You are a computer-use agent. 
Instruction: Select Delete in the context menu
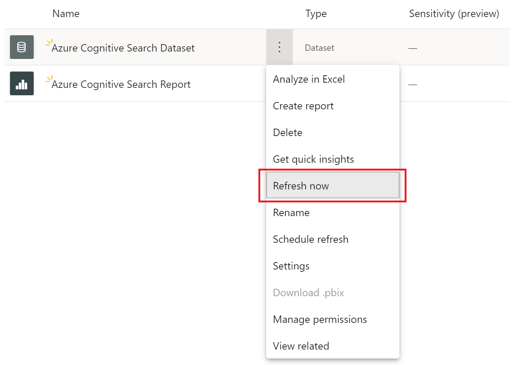[x=288, y=133]
